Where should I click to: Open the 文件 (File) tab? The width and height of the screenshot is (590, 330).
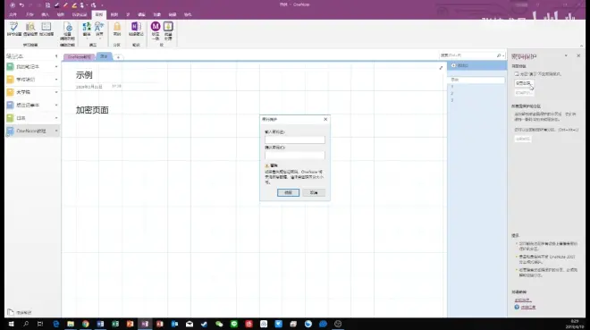[13, 14]
